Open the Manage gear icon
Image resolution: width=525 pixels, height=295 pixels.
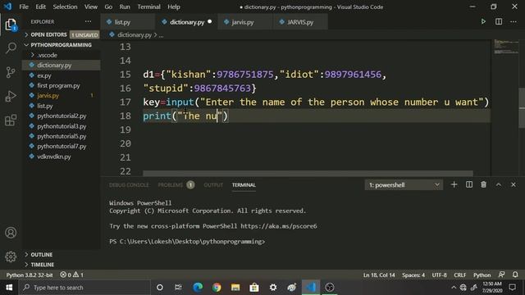tap(11, 256)
